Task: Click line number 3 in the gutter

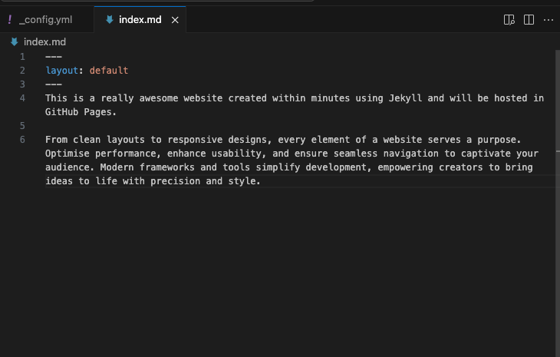Action: coord(22,84)
